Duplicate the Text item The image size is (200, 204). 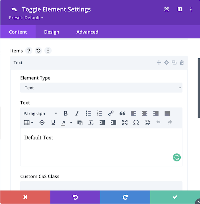(x=174, y=63)
